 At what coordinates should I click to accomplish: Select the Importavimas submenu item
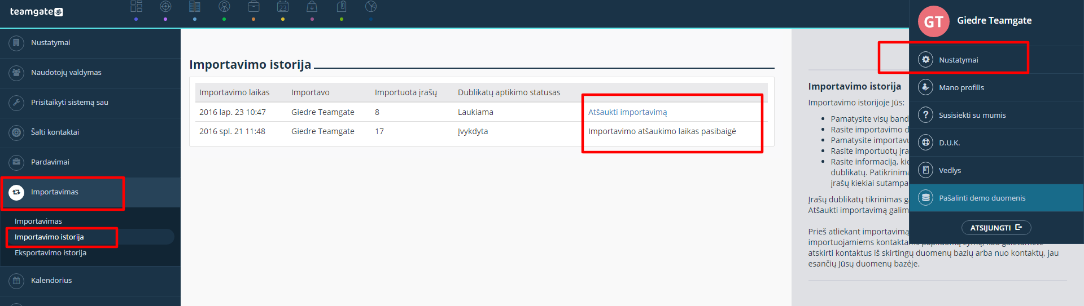point(38,221)
